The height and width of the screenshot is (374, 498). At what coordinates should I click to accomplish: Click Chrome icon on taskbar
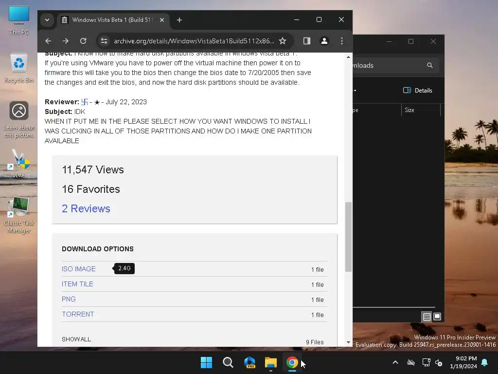tap(292, 362)
